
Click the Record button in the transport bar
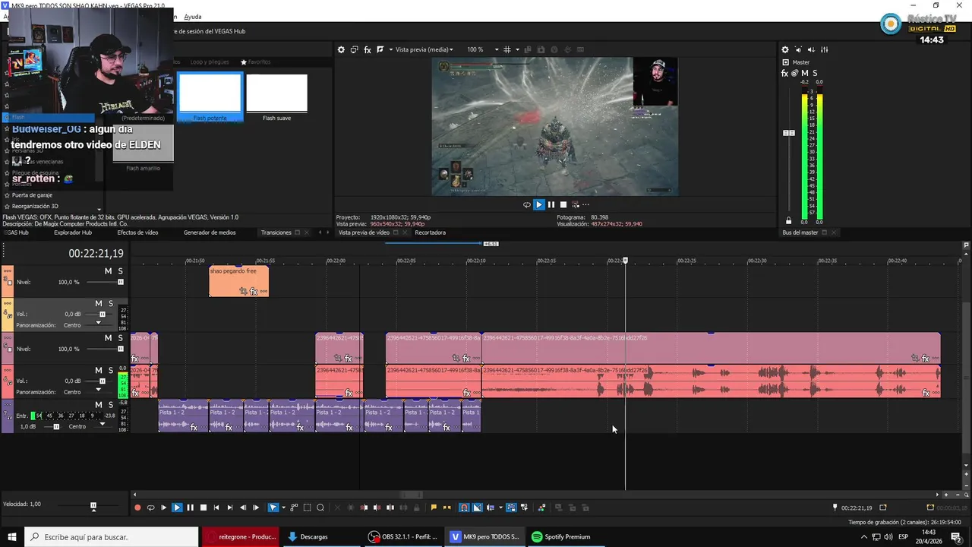[x=137, y=507]
